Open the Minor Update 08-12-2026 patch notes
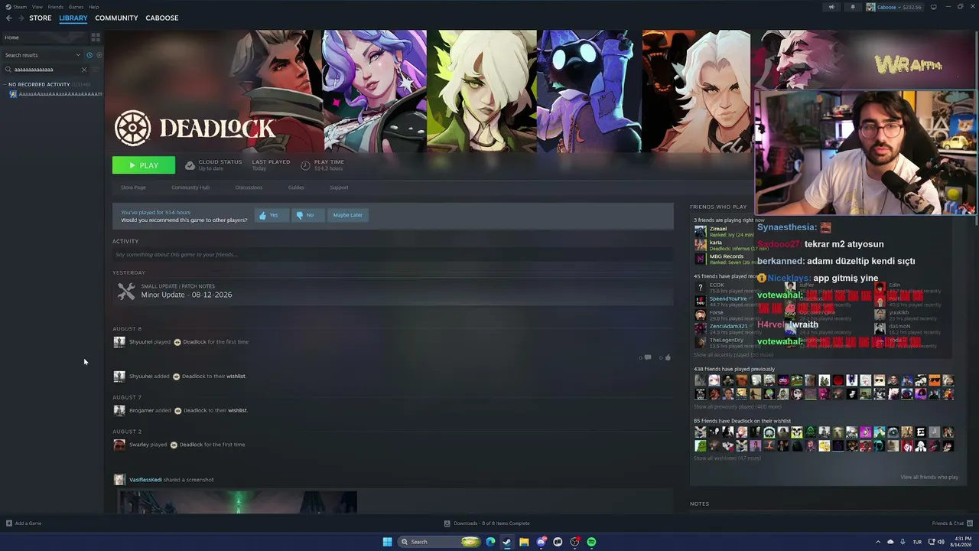 tap(186, 295)
